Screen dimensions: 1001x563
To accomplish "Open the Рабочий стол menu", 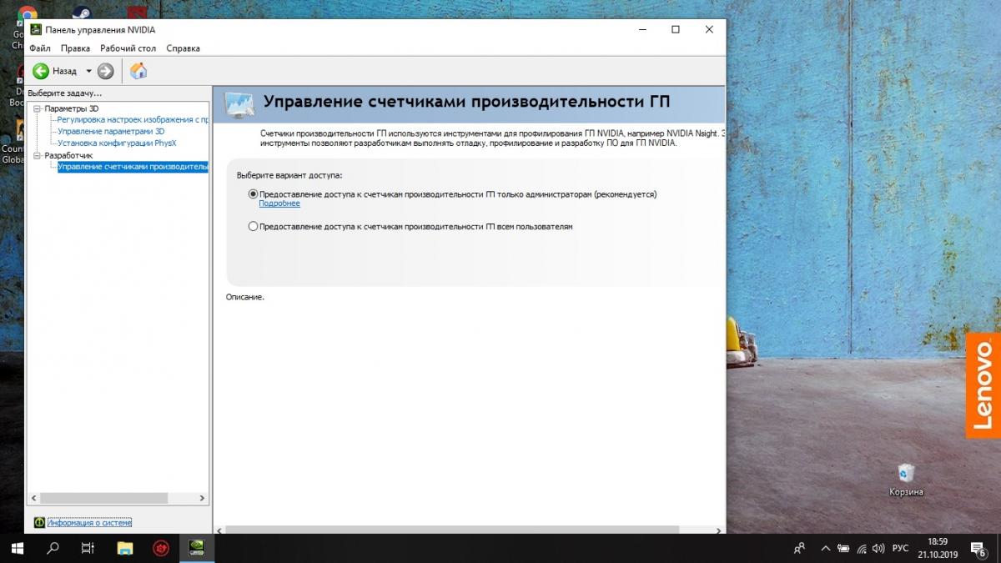I will point(128,48).
